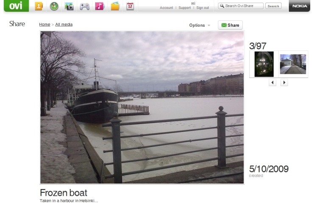The image size is (314, 203).
Task: Open the snowy path thumbnail
Action: [293, 64]
